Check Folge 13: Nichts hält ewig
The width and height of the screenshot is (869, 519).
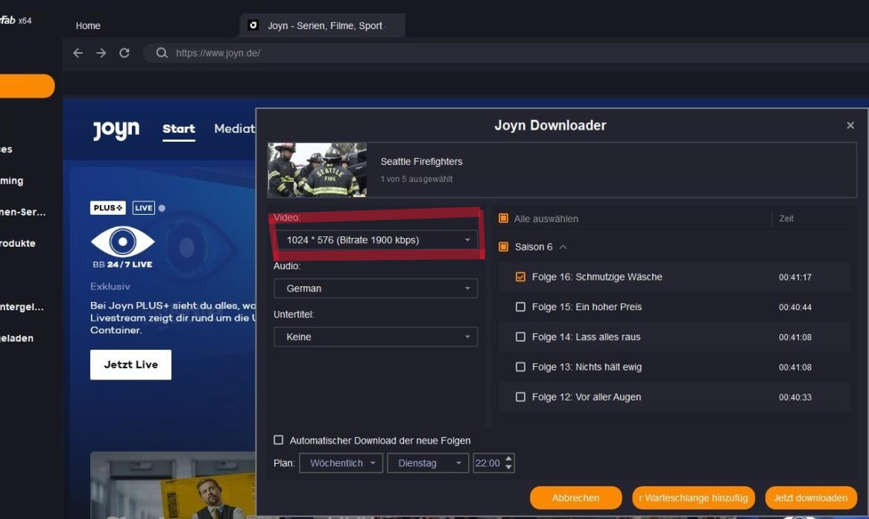[520, 367]
